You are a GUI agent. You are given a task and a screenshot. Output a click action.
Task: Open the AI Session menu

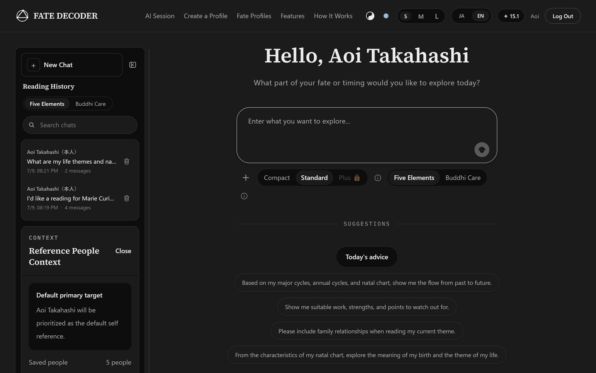160,16
